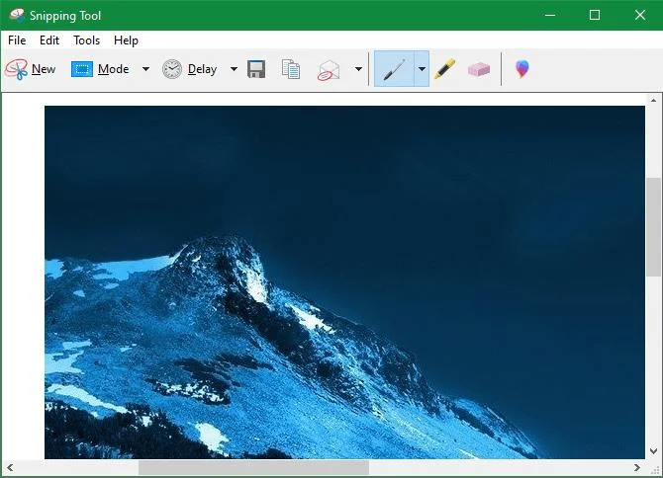Copy the snip to clipboard
This screenshot has height=478, width=663.
pyautogui.click(x=291, y=69)
